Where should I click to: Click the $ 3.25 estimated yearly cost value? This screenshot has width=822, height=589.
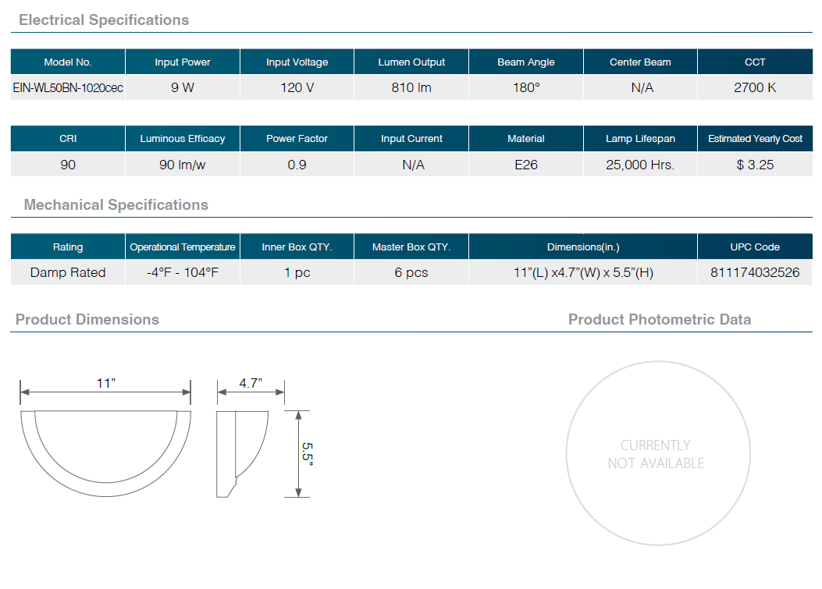(x=755, y=165)
